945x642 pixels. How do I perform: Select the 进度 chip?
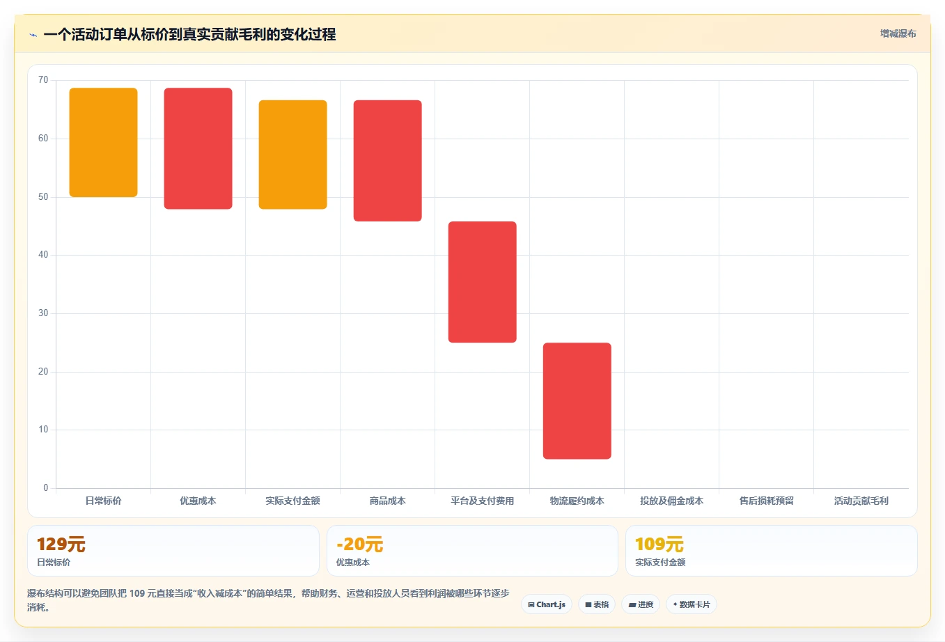(641, 604)
